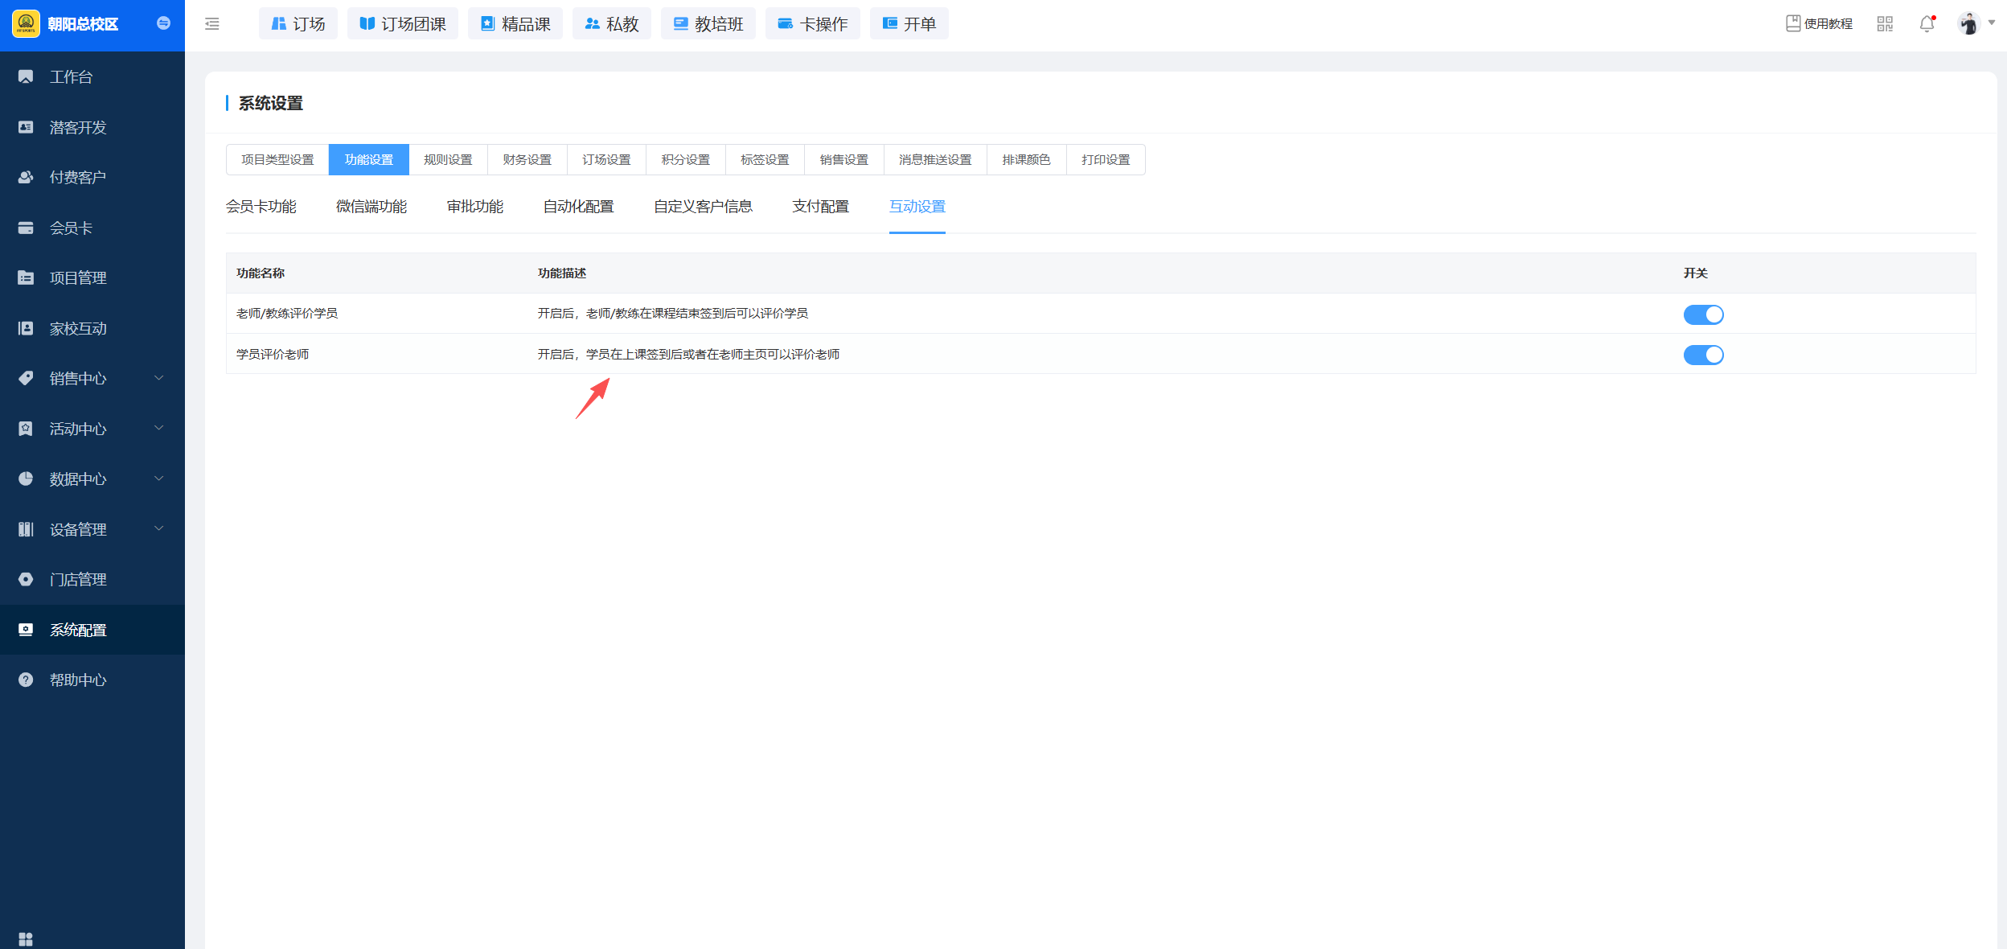Collapse the sidebar with hamburger icon
The image size is (2007, 949).
(x=212, y=24)
